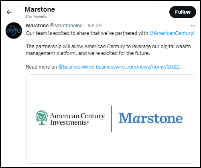
Task: Open the businesswire.com news link
Action: click(x=139, y=67)
